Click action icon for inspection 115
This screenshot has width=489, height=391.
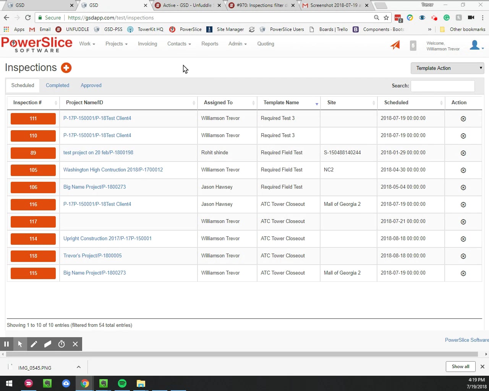pyautogui.click(x=463, y=273)
